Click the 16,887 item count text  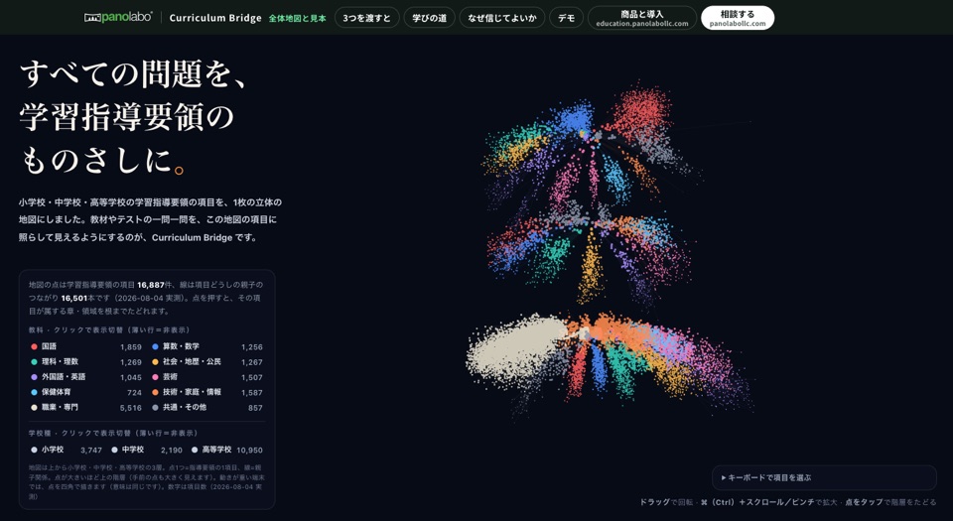point(150,285)
